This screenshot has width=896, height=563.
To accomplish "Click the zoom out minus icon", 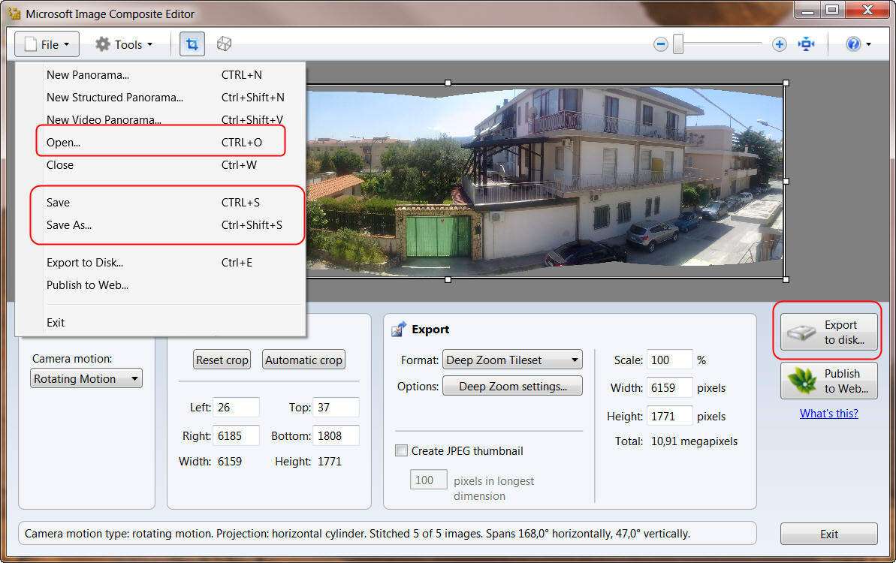I will point(661,44).
